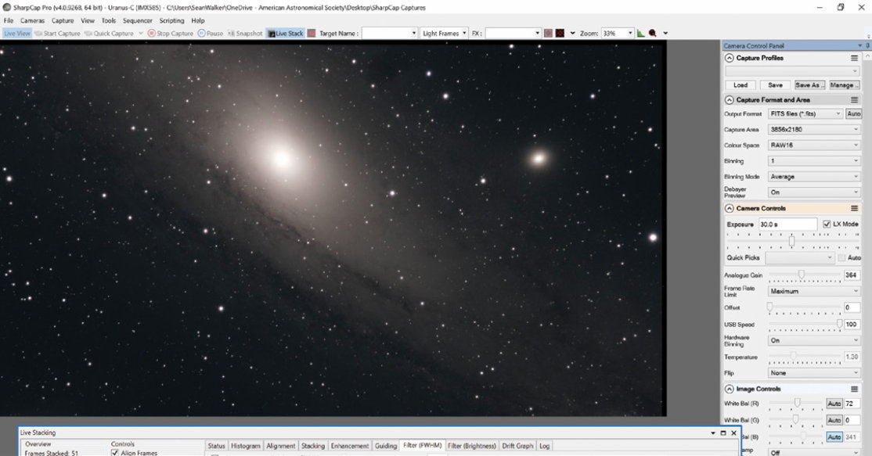Click Auto for White Bal (G)
Viewport: 872px width, 456px height.
[x=834, y=421]
